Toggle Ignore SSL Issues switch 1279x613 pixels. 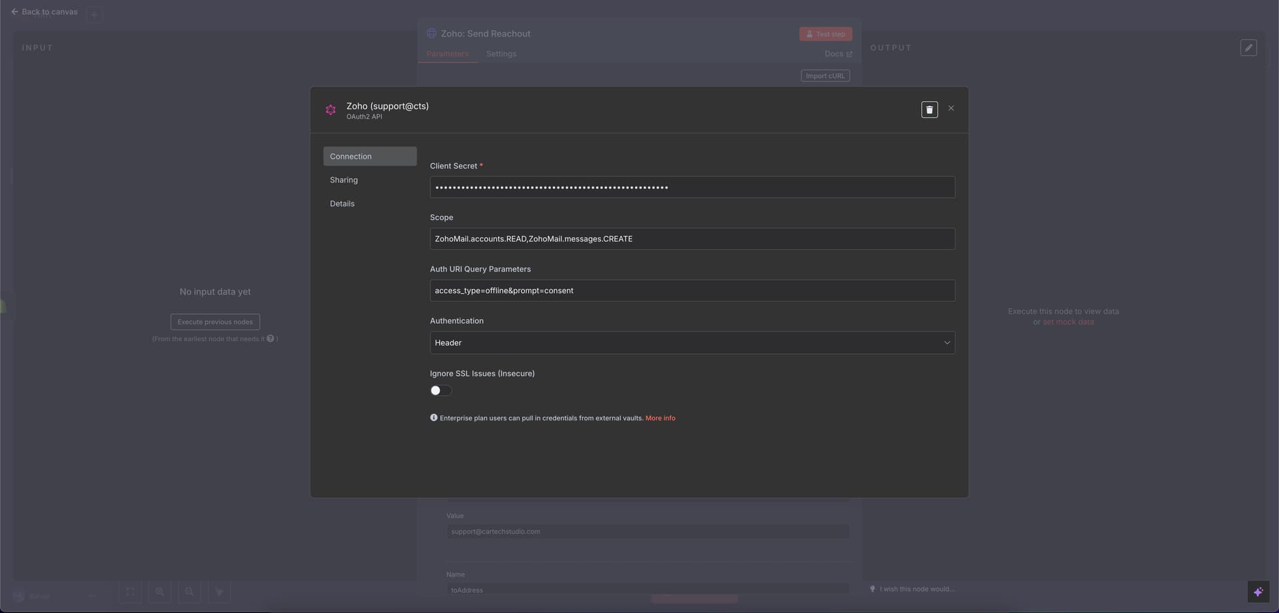[x=440, y=390]
